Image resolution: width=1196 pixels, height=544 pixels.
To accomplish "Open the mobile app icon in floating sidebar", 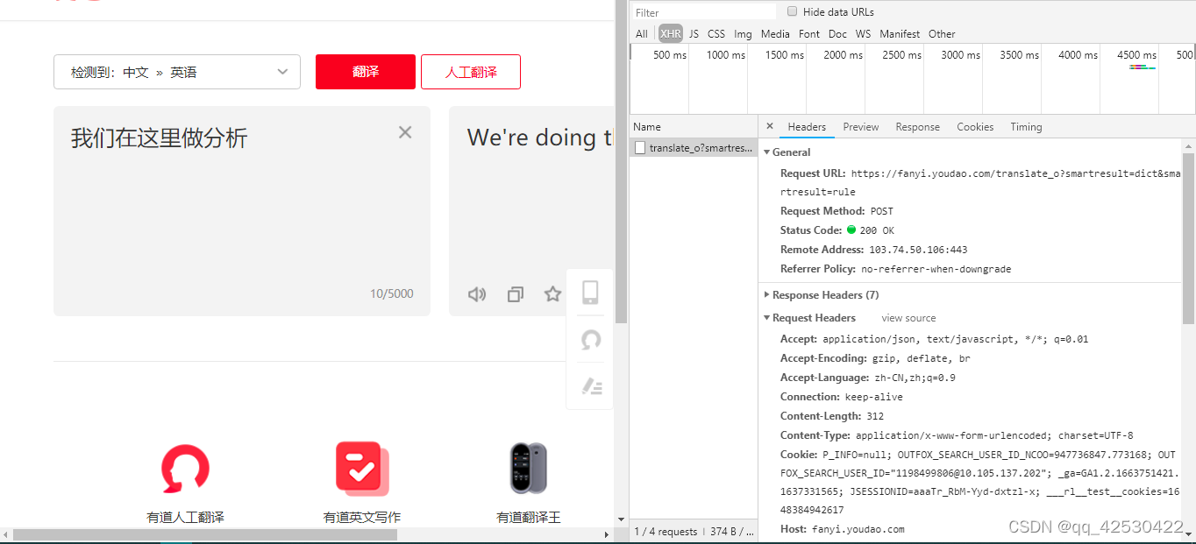I will coord(591,293).
